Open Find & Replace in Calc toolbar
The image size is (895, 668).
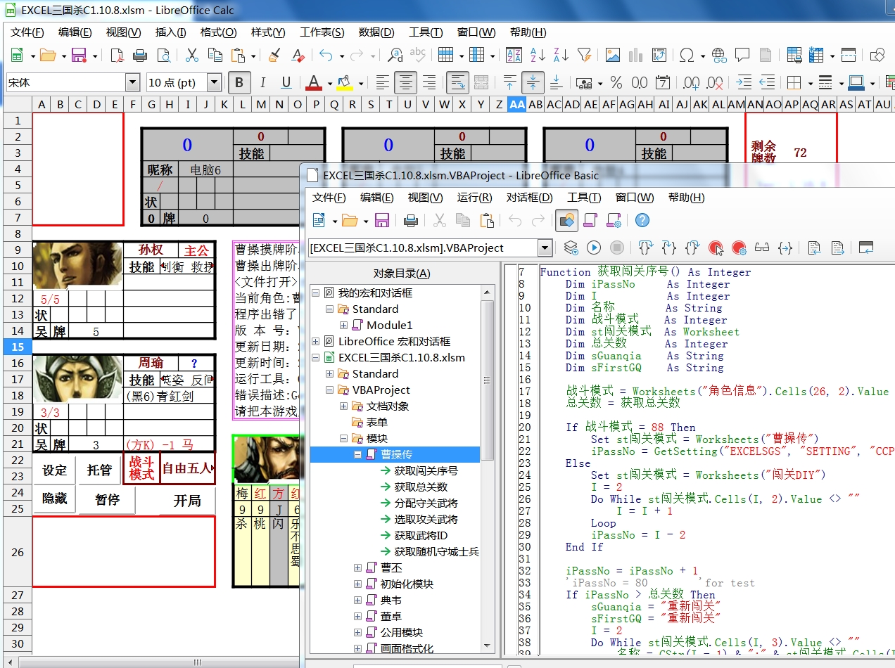pyautogui.click(x=395, y=55)
